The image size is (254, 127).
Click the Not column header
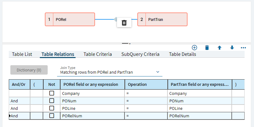point(52,85)
